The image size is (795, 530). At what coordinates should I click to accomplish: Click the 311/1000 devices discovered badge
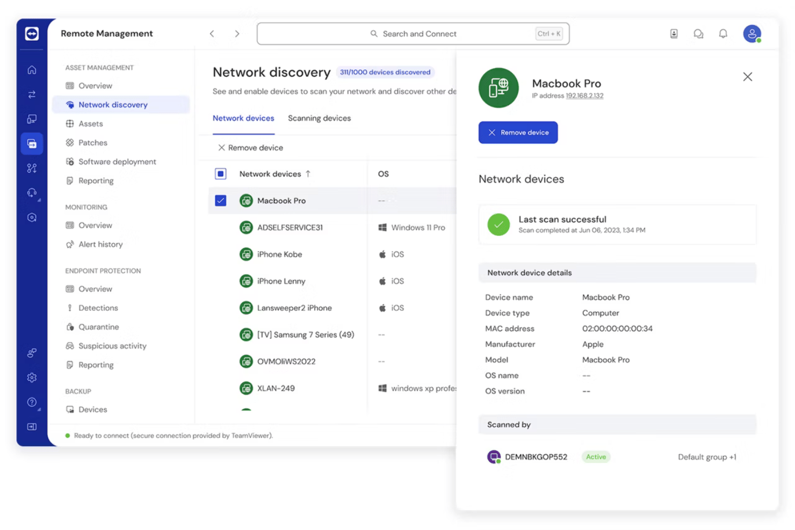[385, 72]
